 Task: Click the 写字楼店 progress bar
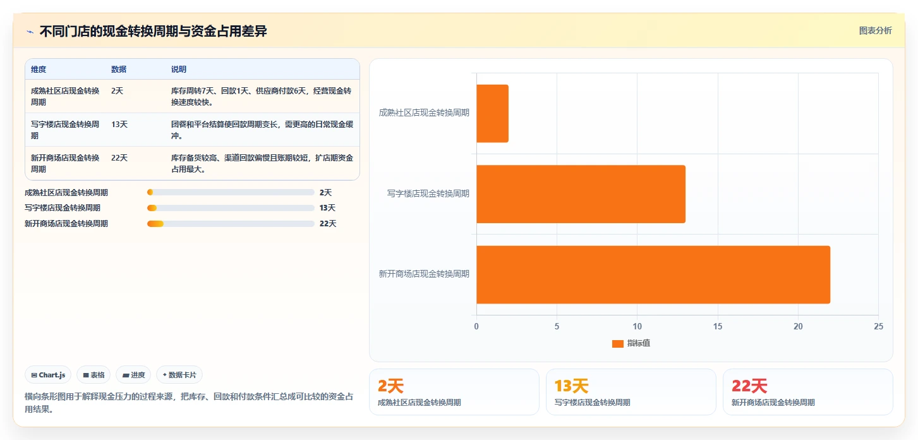pyautogui.click(x=231, y=208)
